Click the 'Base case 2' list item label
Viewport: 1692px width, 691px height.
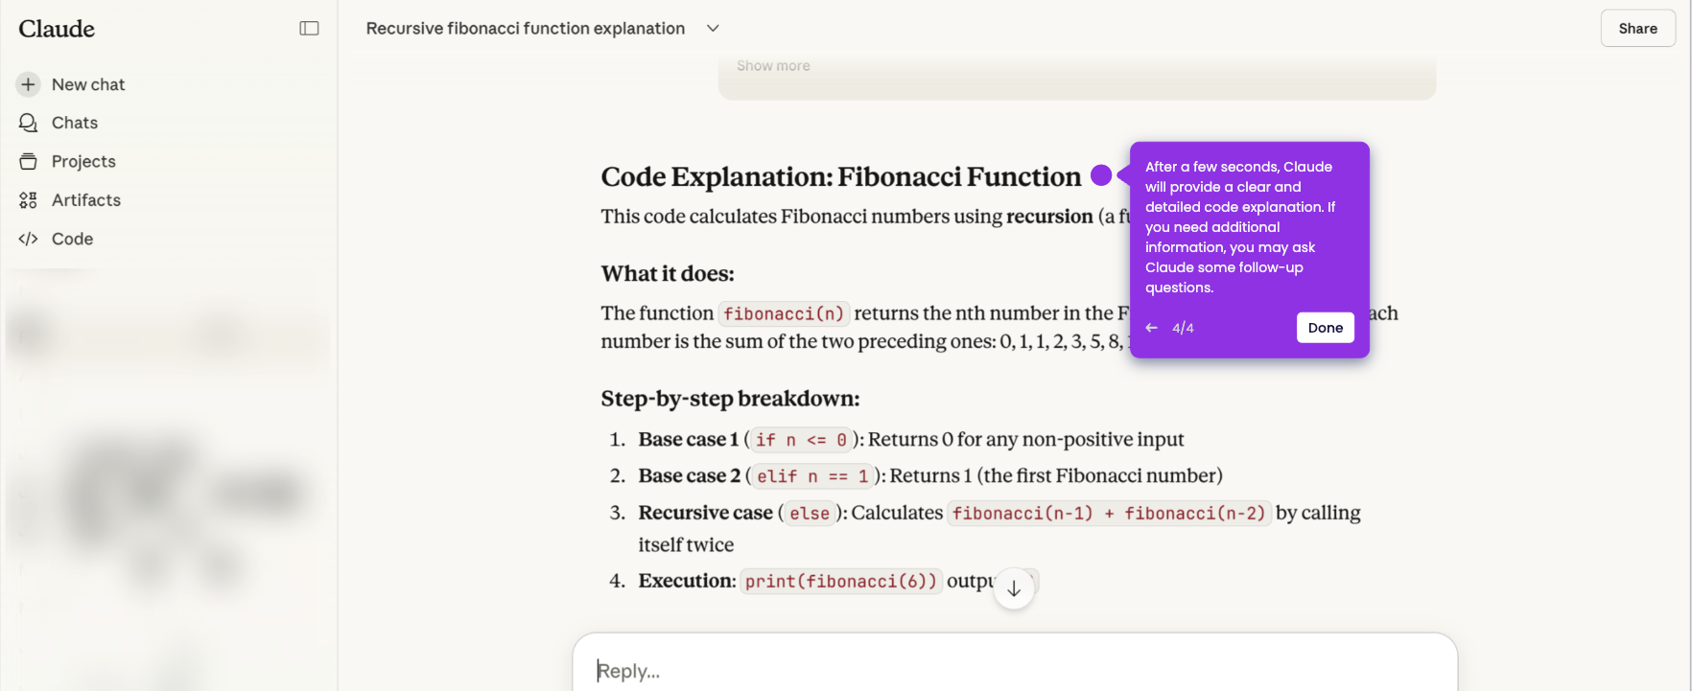point(690,475)
